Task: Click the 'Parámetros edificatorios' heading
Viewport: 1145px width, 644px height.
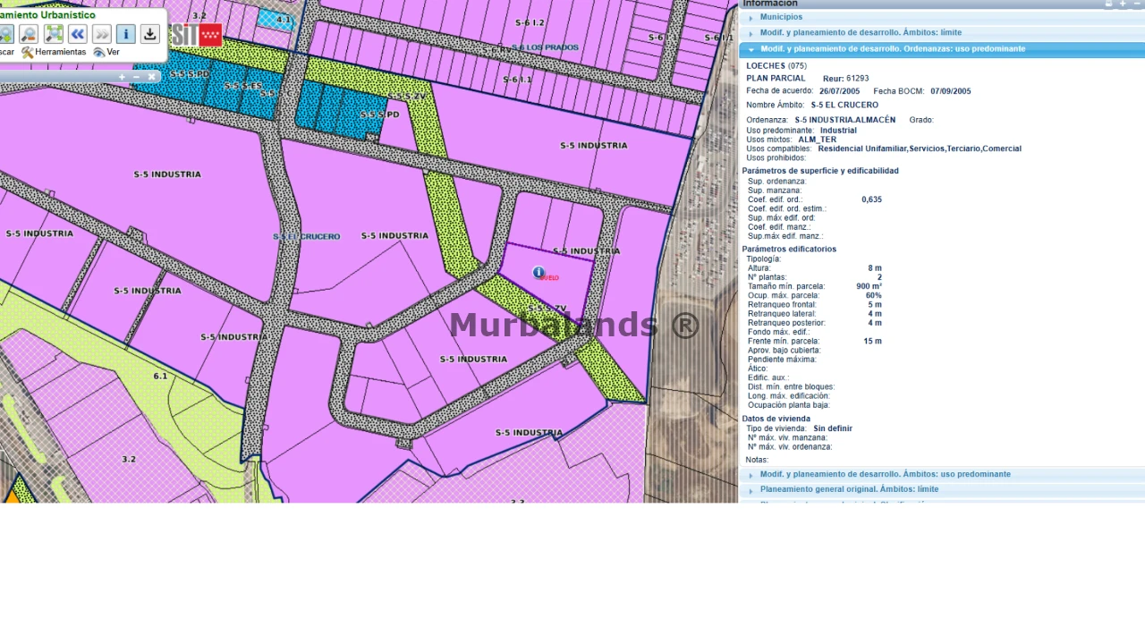Action: coord(789,250)
